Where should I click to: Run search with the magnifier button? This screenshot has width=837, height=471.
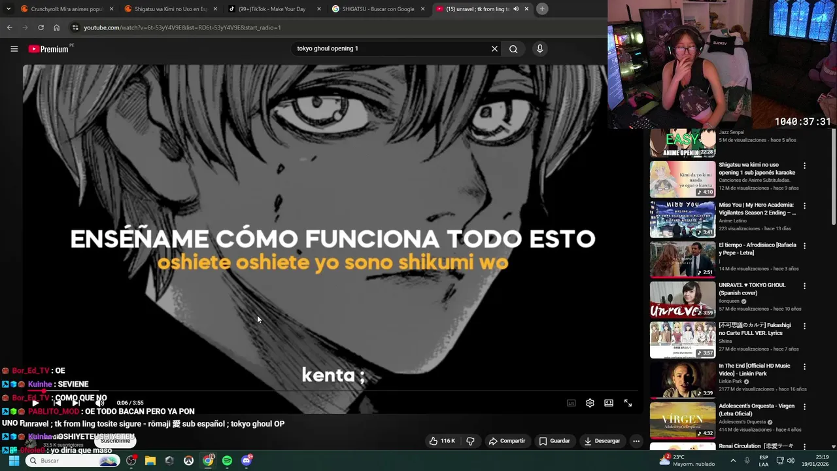click(513, 48)
